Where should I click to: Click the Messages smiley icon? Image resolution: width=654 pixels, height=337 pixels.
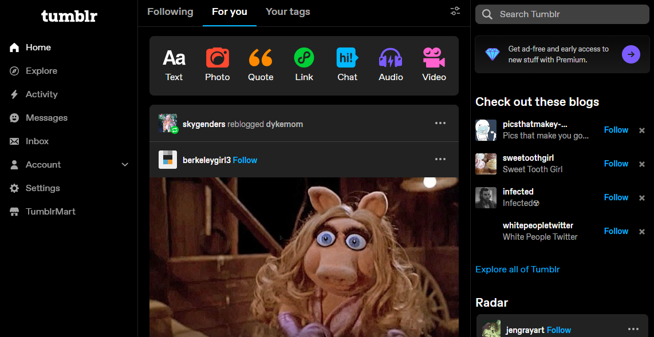(14, 118)
